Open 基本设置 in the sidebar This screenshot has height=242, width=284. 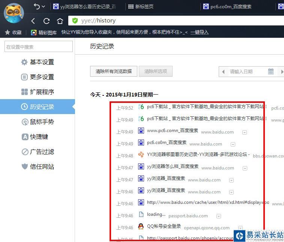(37, 62)
